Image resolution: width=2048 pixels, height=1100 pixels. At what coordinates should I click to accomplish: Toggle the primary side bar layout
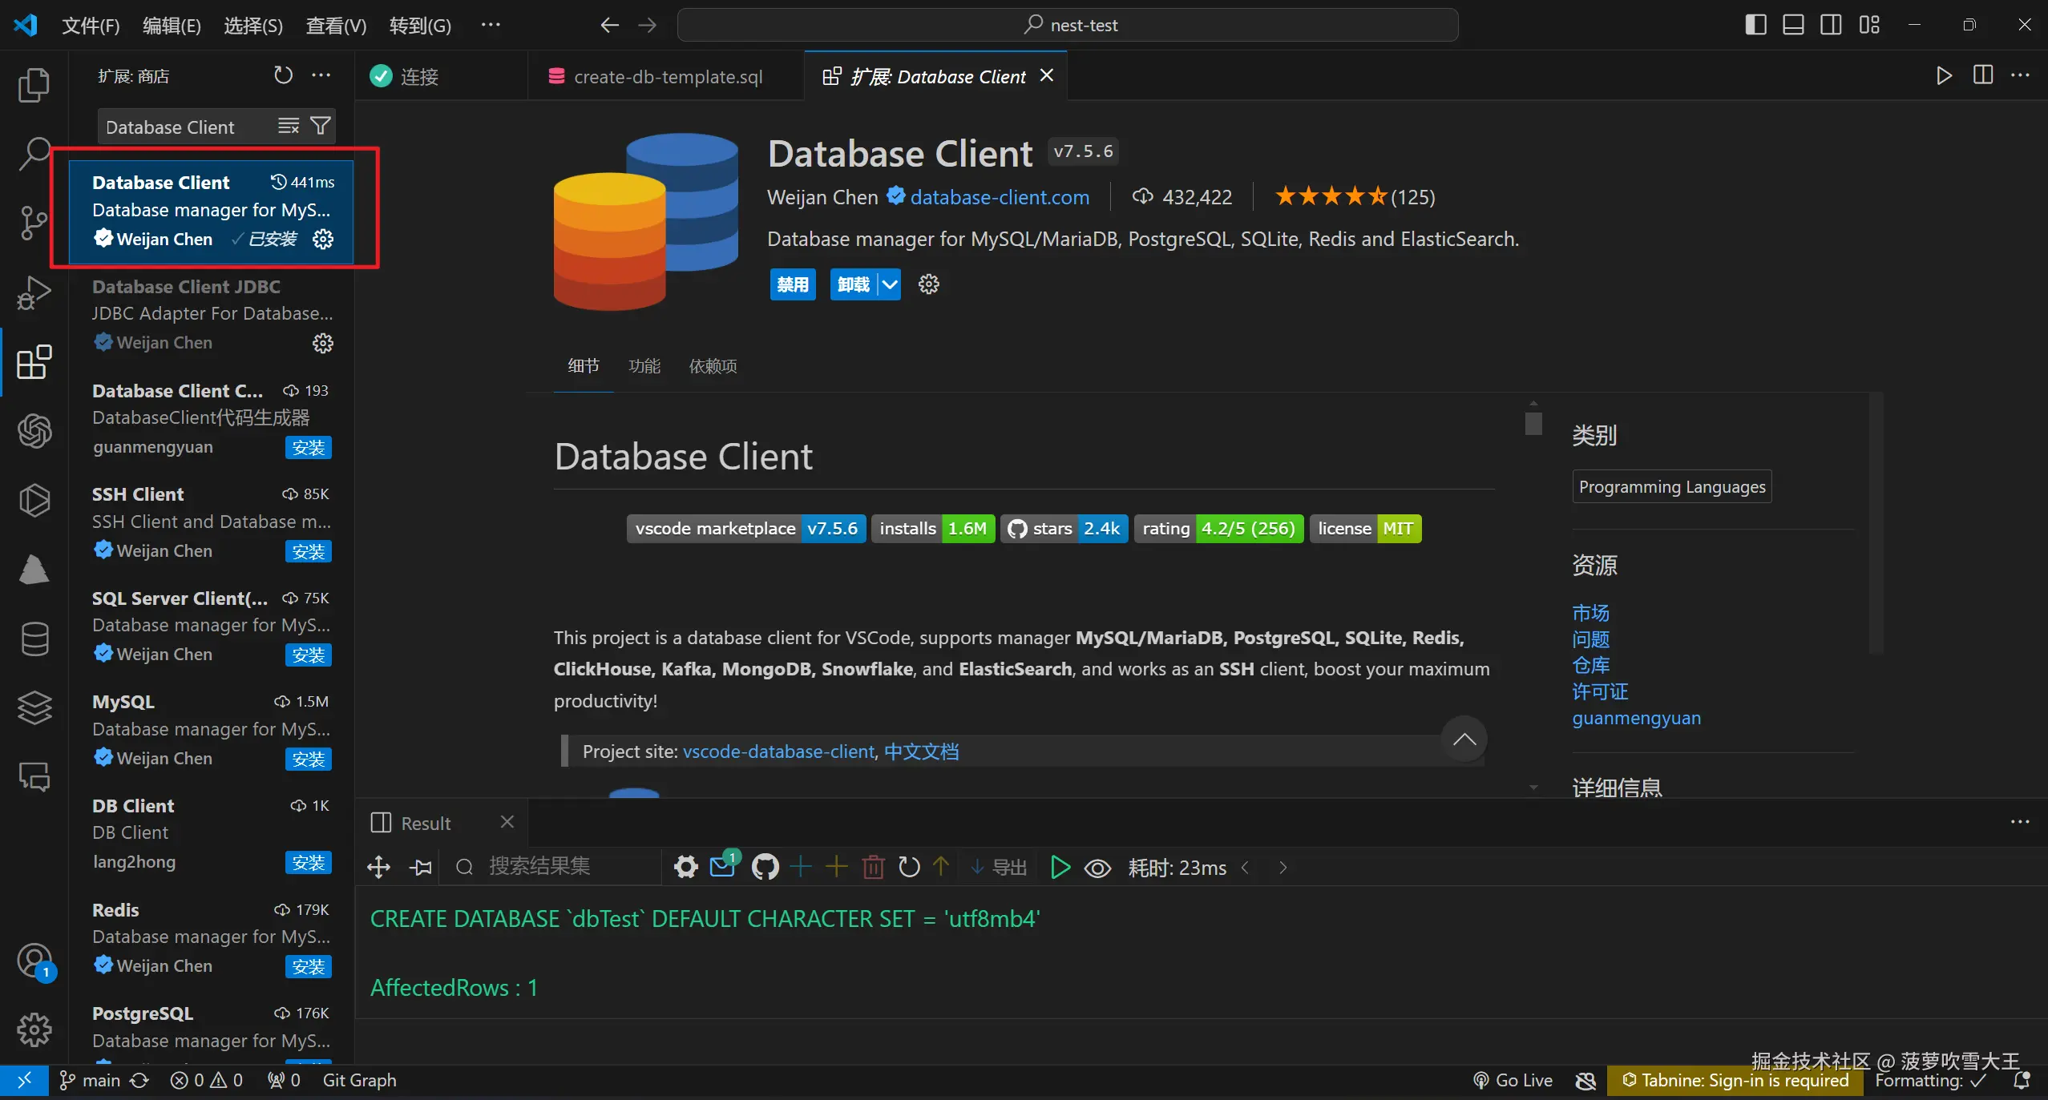pyautogui.click(x=1755, y=25)
